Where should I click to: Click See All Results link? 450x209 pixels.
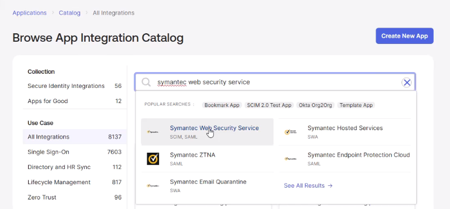point(308,185)
